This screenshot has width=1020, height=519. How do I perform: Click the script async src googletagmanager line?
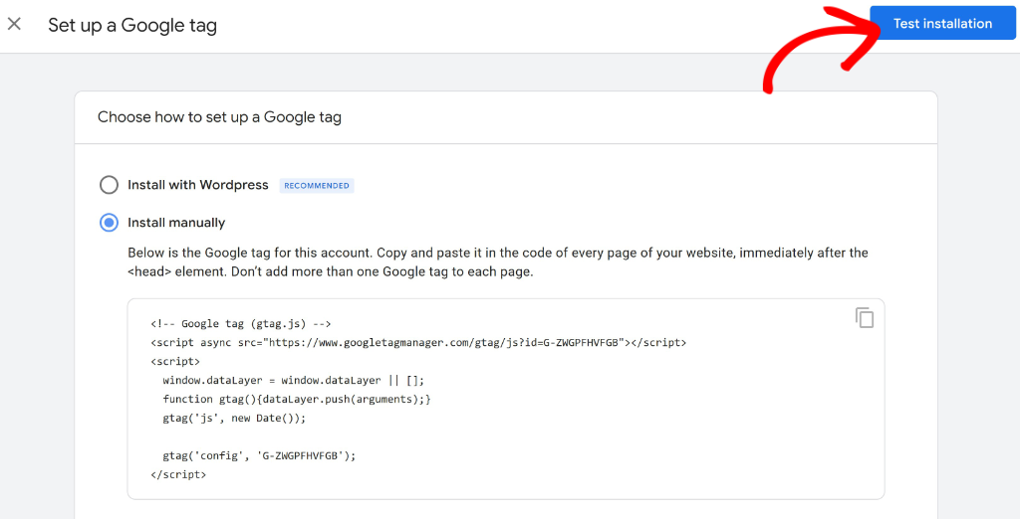click(x=418, y=342)
